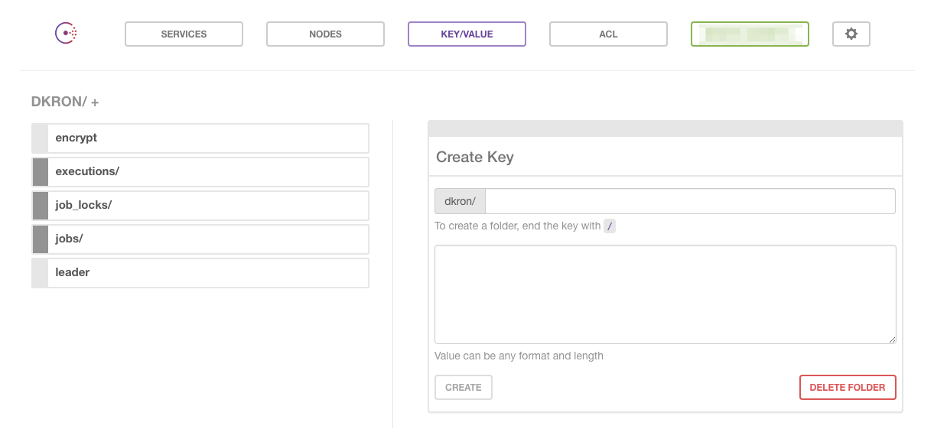934x442 pixels.
Task: Focus the key name input field
Action: (689, 202)
